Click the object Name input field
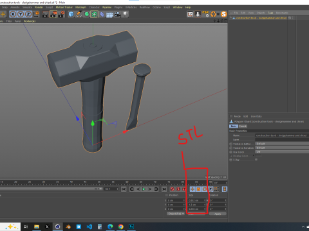309x231 pixels. pyautogui.click(x=282, y=135)
